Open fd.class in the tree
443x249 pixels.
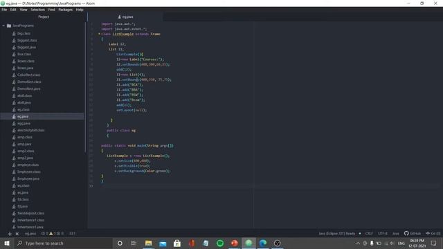[x=23, y=200]
